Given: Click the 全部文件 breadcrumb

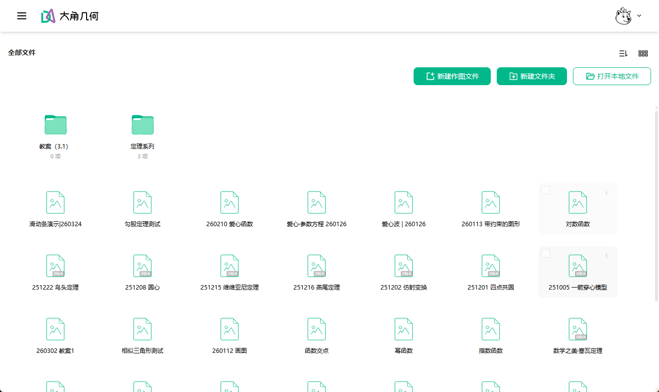Looking at the screenshot, I should 22,52.
